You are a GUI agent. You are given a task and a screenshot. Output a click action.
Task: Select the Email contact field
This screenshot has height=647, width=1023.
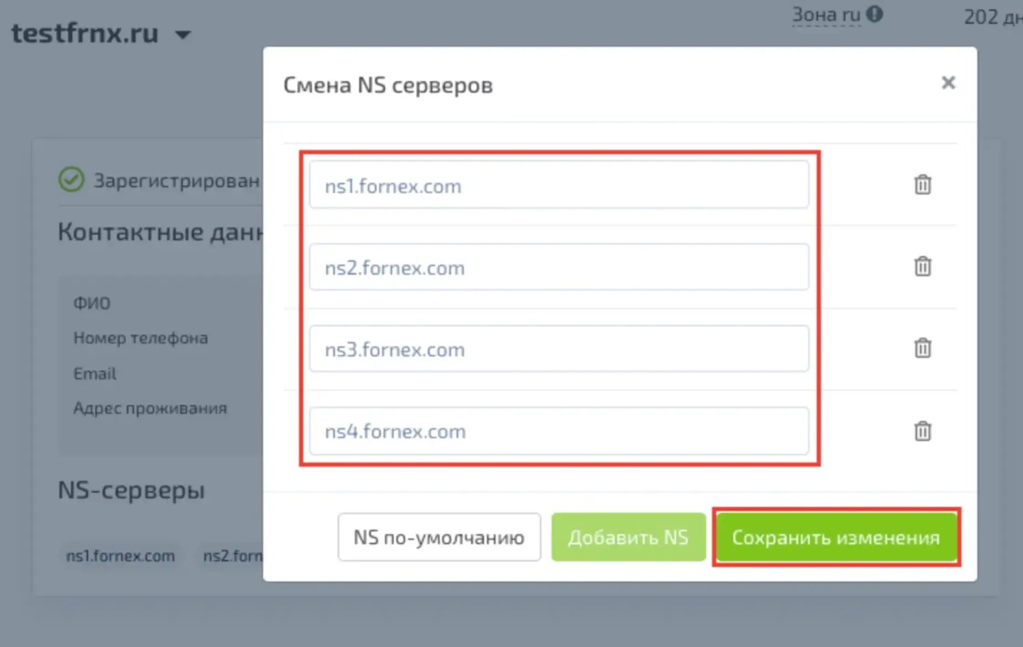[x=94, y=373]
